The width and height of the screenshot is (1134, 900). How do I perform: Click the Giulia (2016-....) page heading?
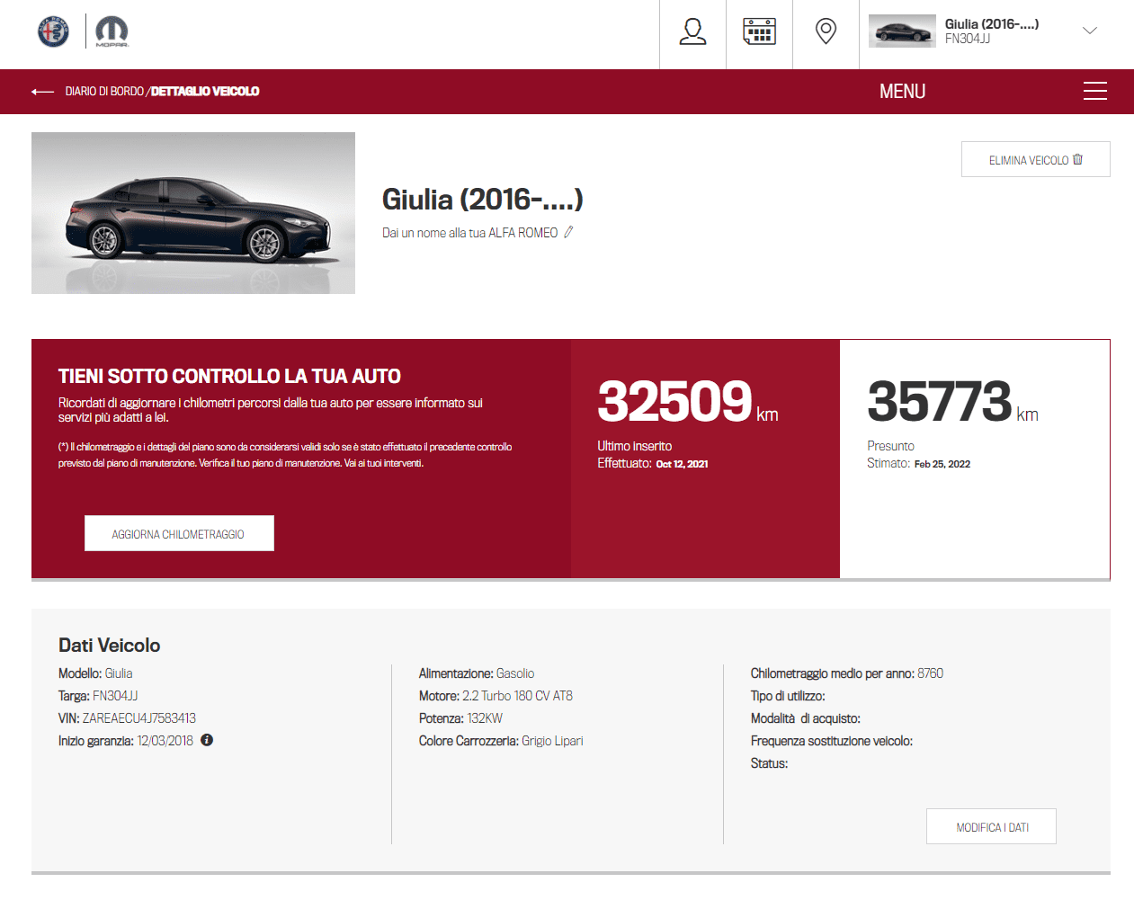(x=483, y=199)
